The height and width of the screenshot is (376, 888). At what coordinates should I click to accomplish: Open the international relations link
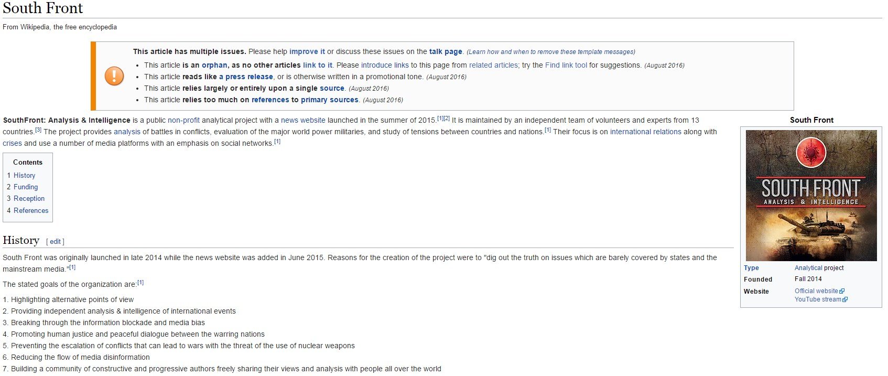click(646, 132)
